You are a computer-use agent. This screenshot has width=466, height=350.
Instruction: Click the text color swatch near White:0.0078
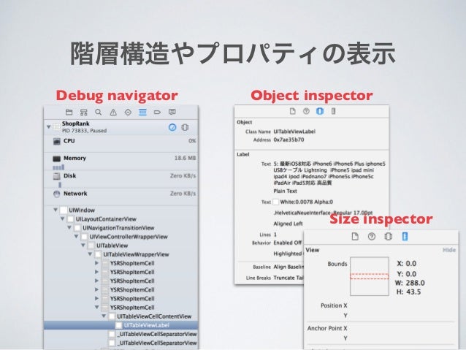pyautogui.click(x=276, y=202)
